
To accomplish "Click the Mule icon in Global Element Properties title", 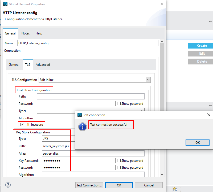I will click(5, 4).
